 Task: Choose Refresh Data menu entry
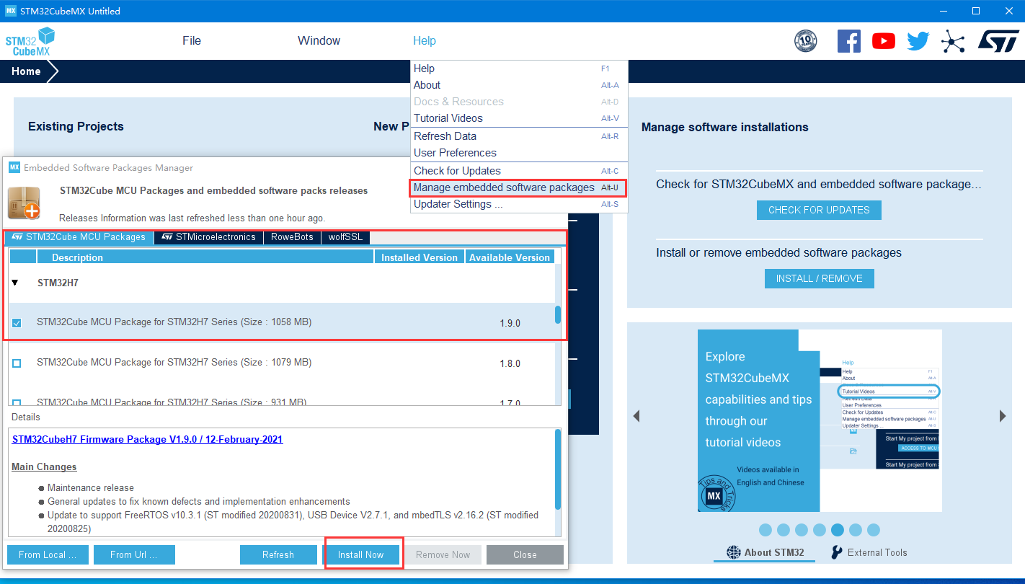point(519,136)
